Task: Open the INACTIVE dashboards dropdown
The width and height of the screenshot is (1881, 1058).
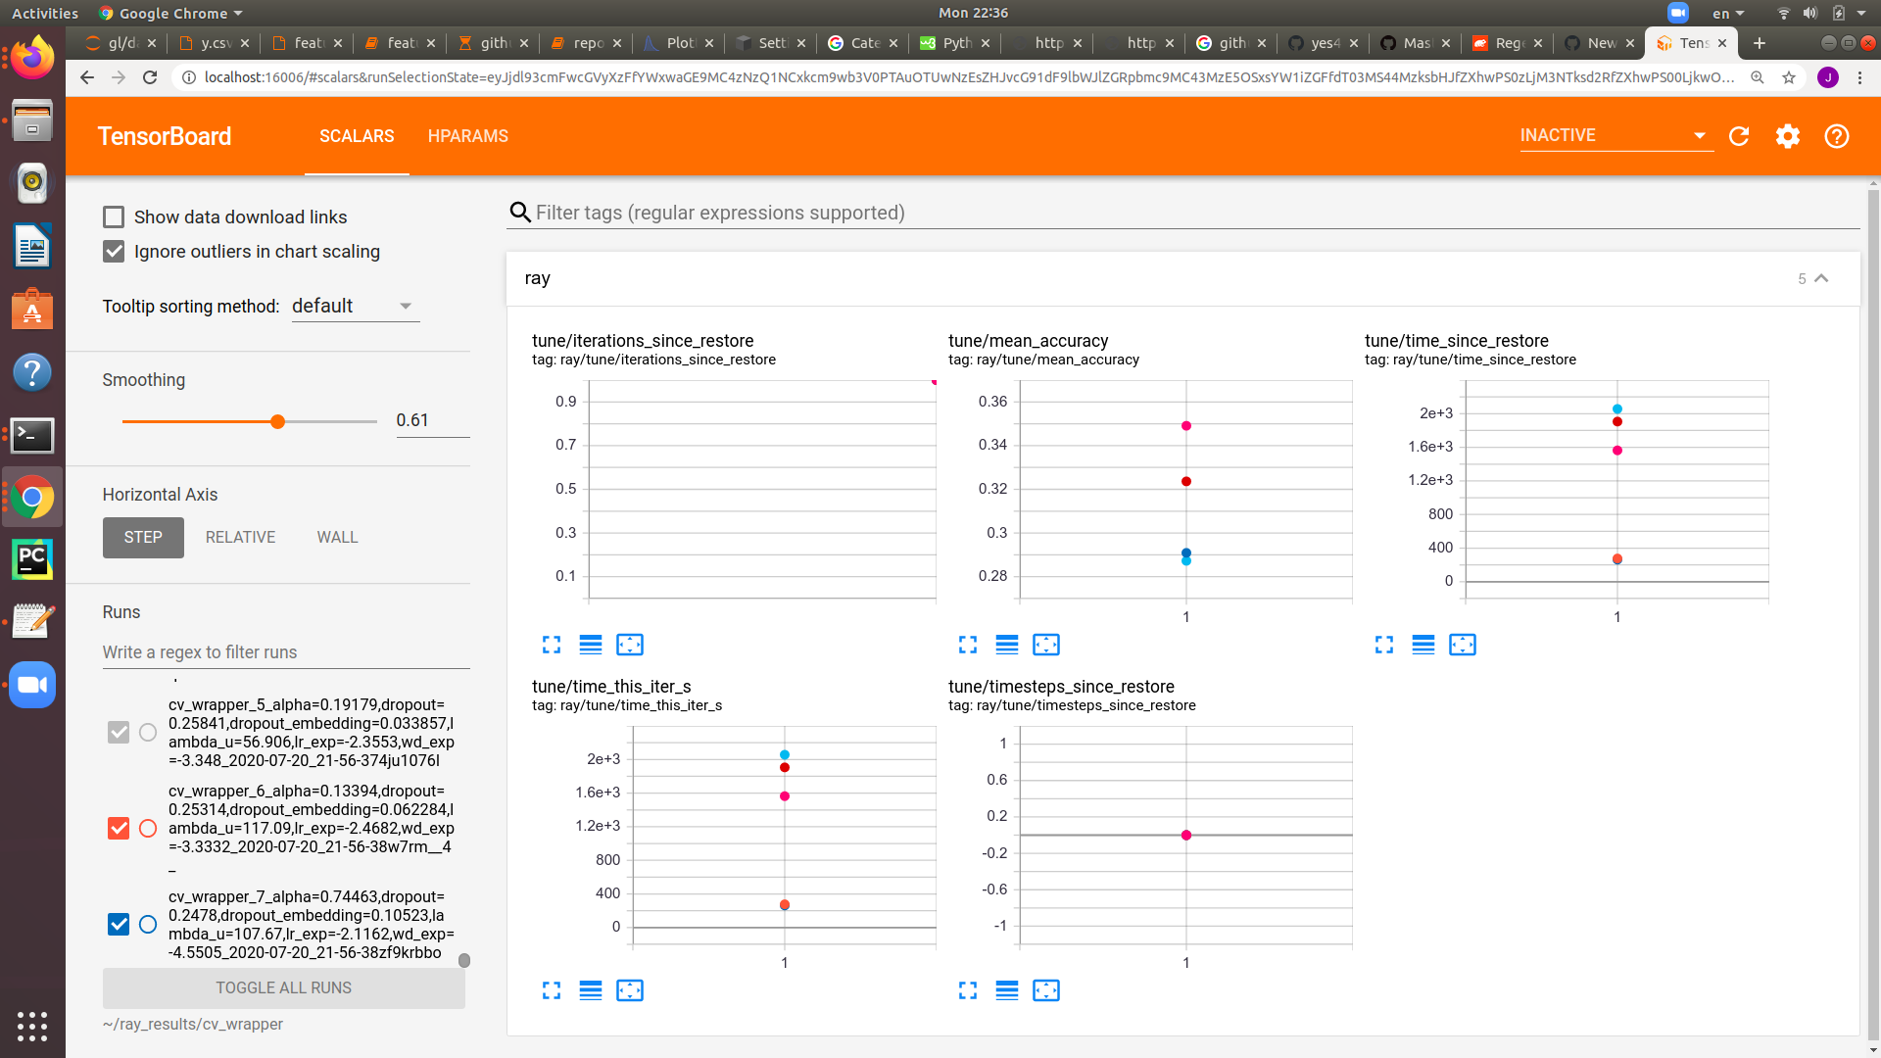Action: (1616, 136)
